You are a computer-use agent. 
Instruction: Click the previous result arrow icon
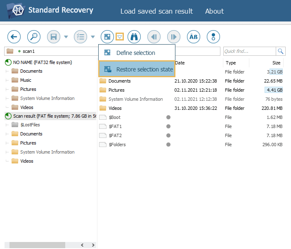(x=154, y=37)
